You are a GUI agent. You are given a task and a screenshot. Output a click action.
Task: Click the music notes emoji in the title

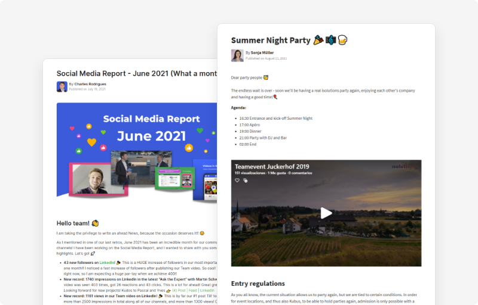point(331,40)
